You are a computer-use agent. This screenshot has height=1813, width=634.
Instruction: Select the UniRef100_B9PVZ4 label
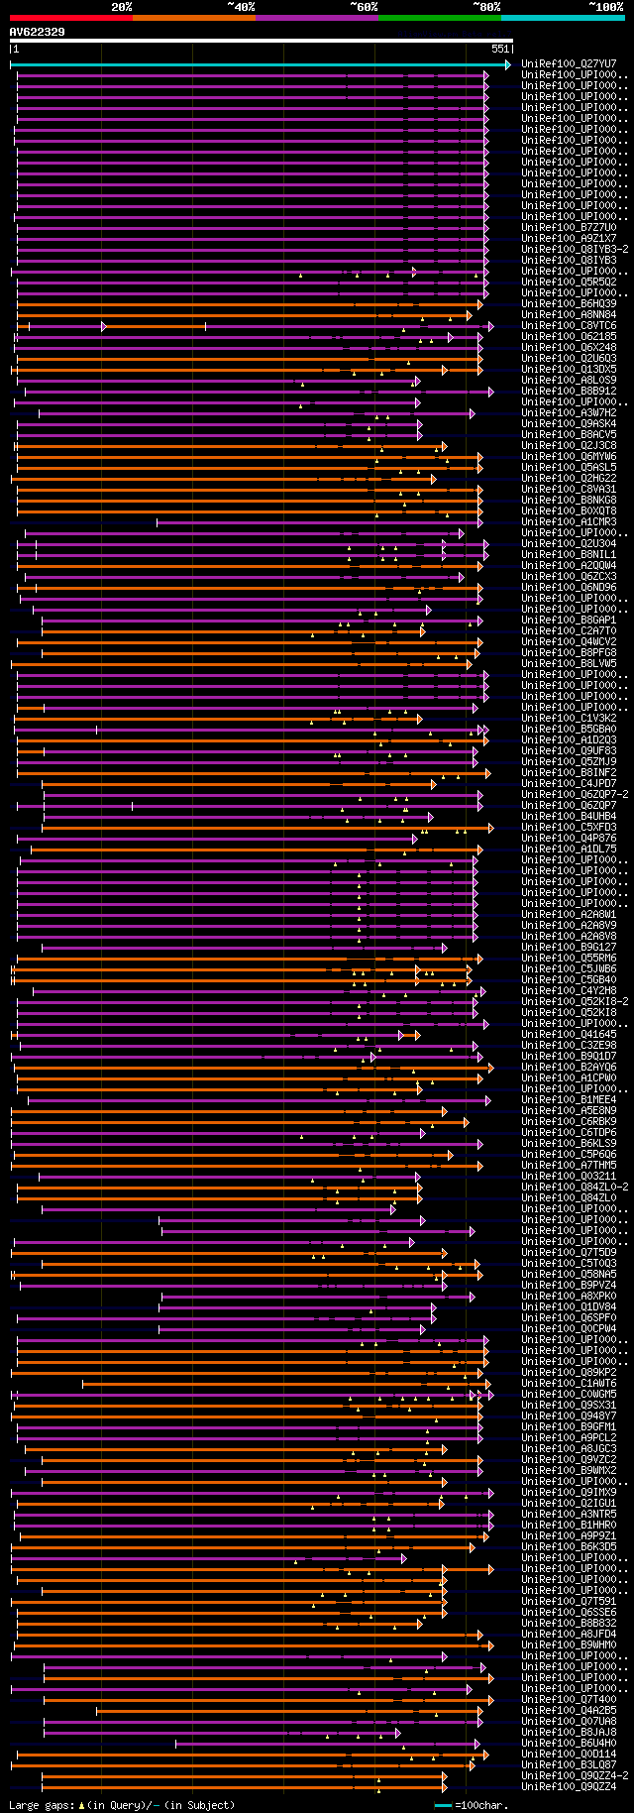click(569, 1285)
